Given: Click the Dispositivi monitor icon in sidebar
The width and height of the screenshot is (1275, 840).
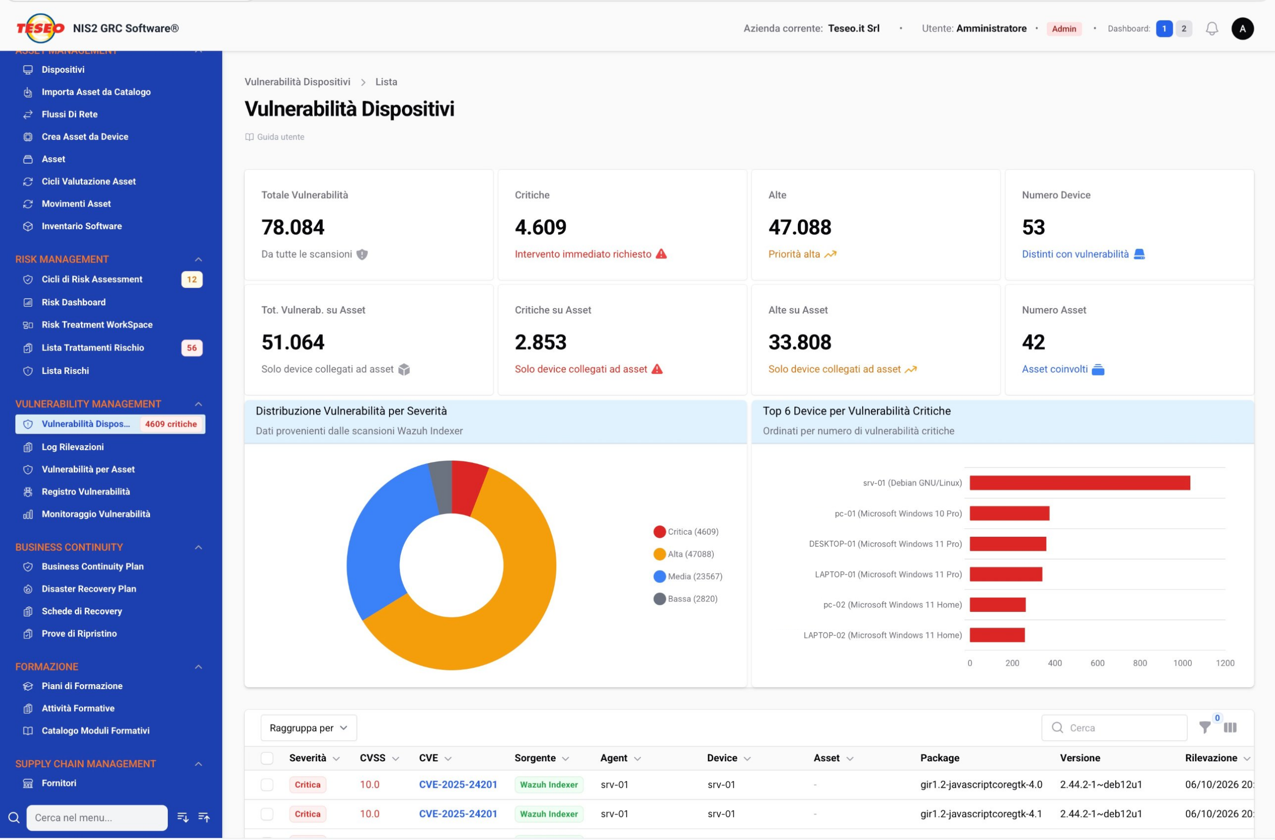Looking at the screenshot, I should [x=28, y=70].
